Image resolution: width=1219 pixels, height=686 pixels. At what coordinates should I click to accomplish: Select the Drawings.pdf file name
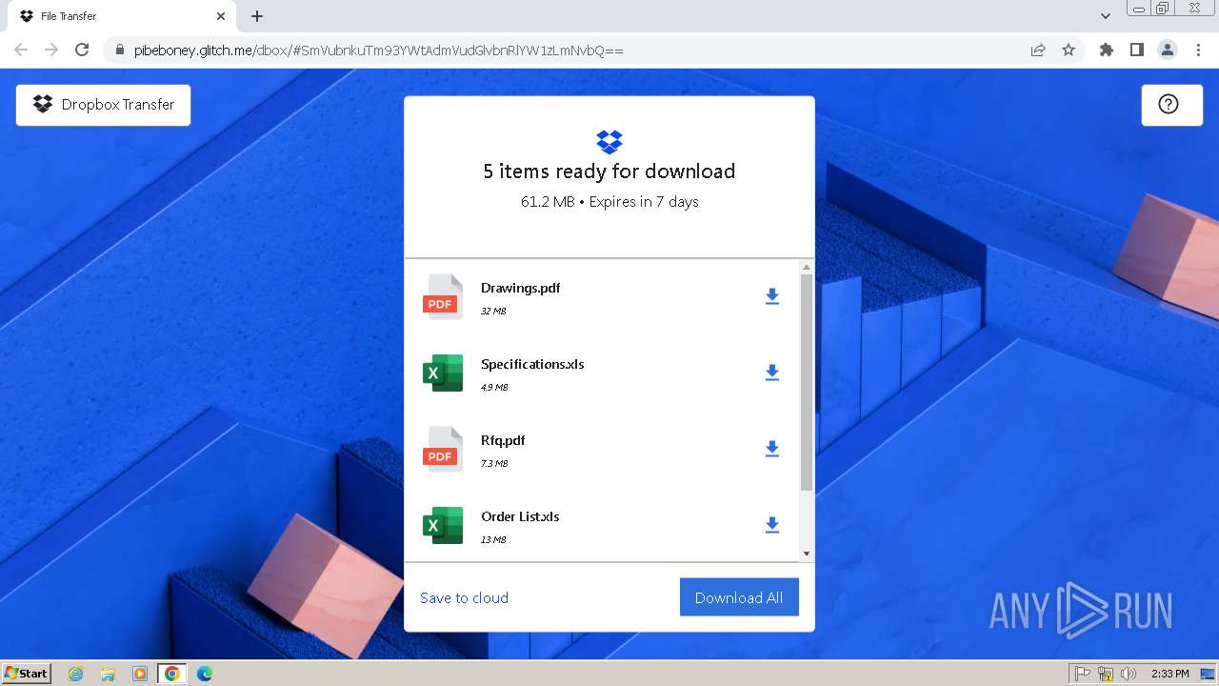click(x=520, y=288)
